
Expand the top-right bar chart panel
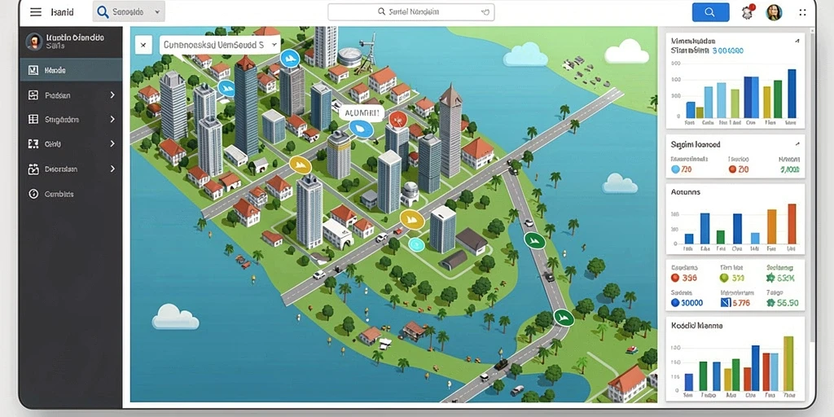[797, 41]
